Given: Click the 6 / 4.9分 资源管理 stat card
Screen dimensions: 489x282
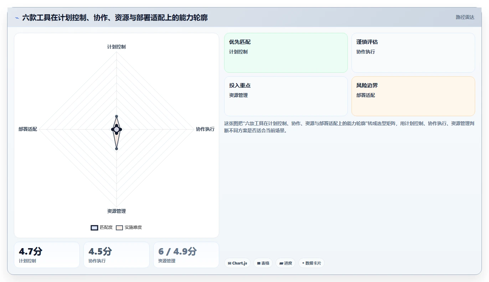Looking at the screenshot, I should 186,255.
